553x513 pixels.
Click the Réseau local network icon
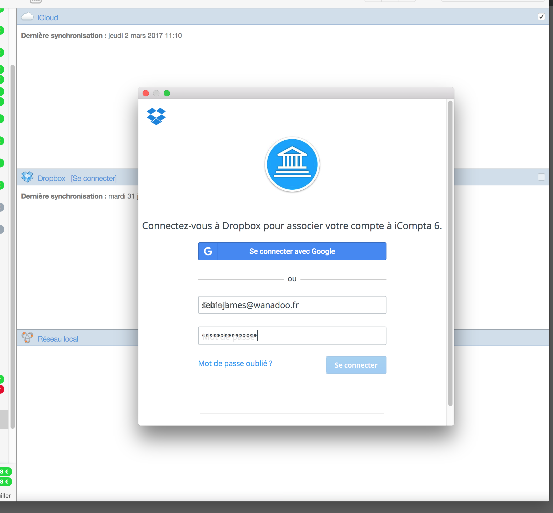[x=27, y=338]
